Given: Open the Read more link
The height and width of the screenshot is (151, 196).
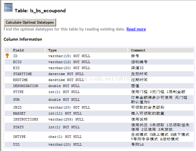Looking at the screenshot, I should point(136,29).
